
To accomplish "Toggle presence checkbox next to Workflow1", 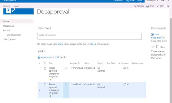I will [71, 68].
